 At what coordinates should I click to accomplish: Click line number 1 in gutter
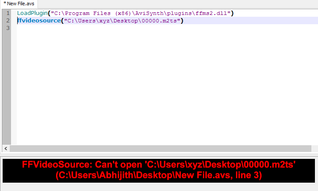[x=7, y=13]
